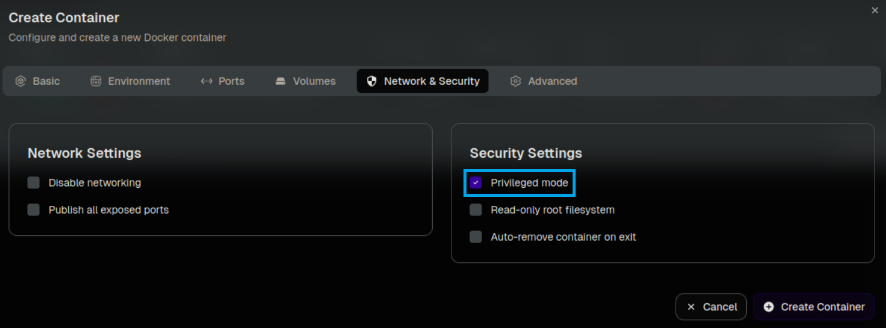Click the plus icon on Create Container
Image resolution: width=886 pixels, height=328 pixels.
pyautogui.click(x=768, y=307)
